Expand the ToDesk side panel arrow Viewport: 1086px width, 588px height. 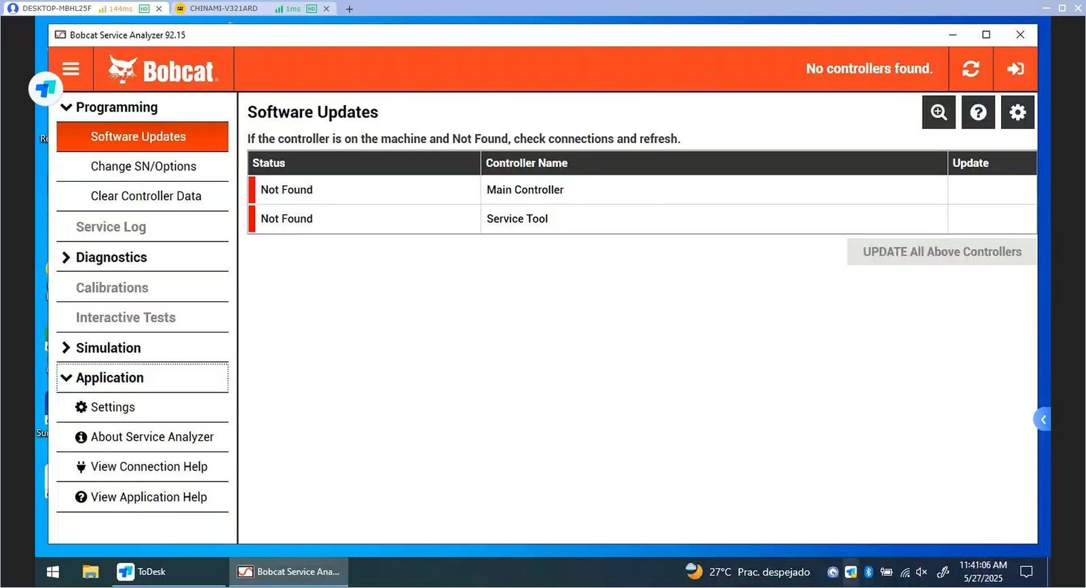tap(1043, 419)
